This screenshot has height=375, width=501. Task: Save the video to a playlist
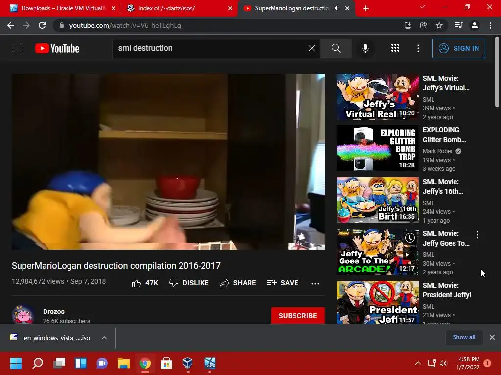click(283, 283)
